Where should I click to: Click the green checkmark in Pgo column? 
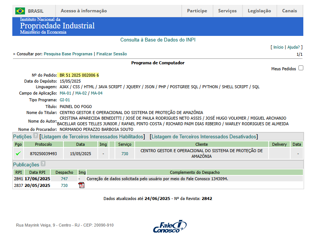tap(18, 153)
